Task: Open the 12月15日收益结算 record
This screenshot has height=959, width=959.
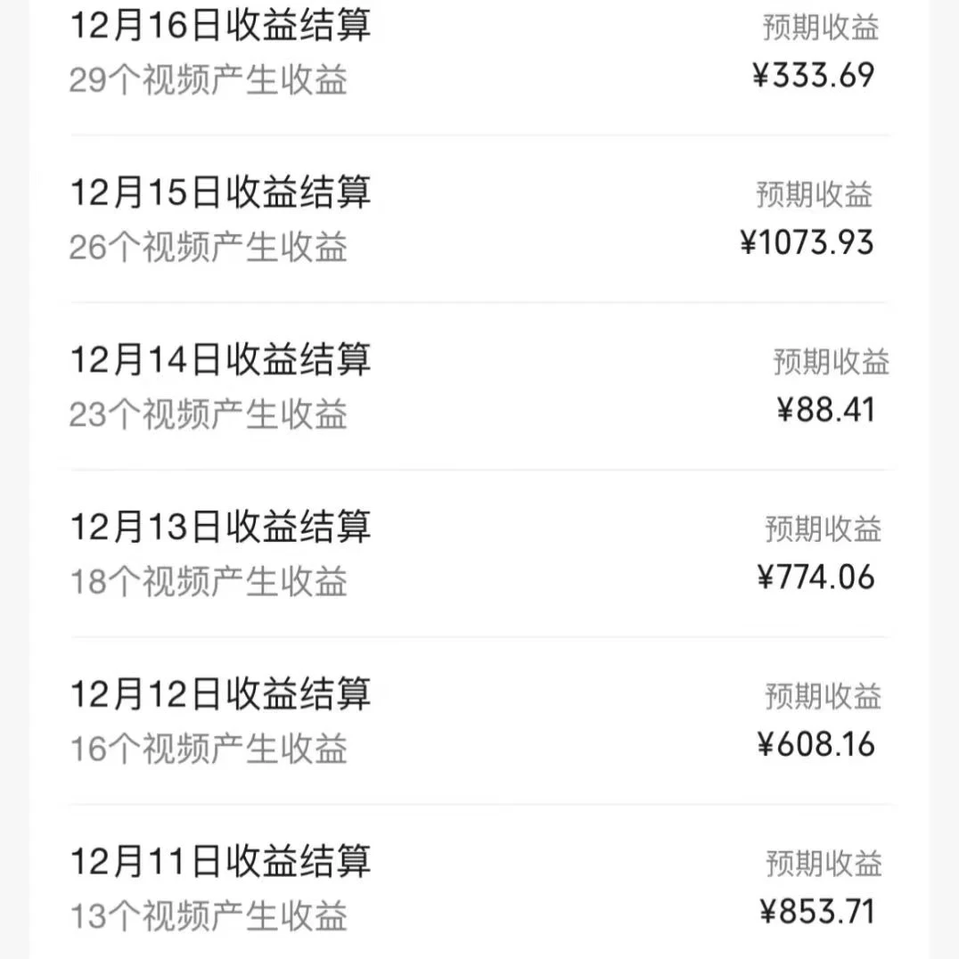Action: [221, 192]
